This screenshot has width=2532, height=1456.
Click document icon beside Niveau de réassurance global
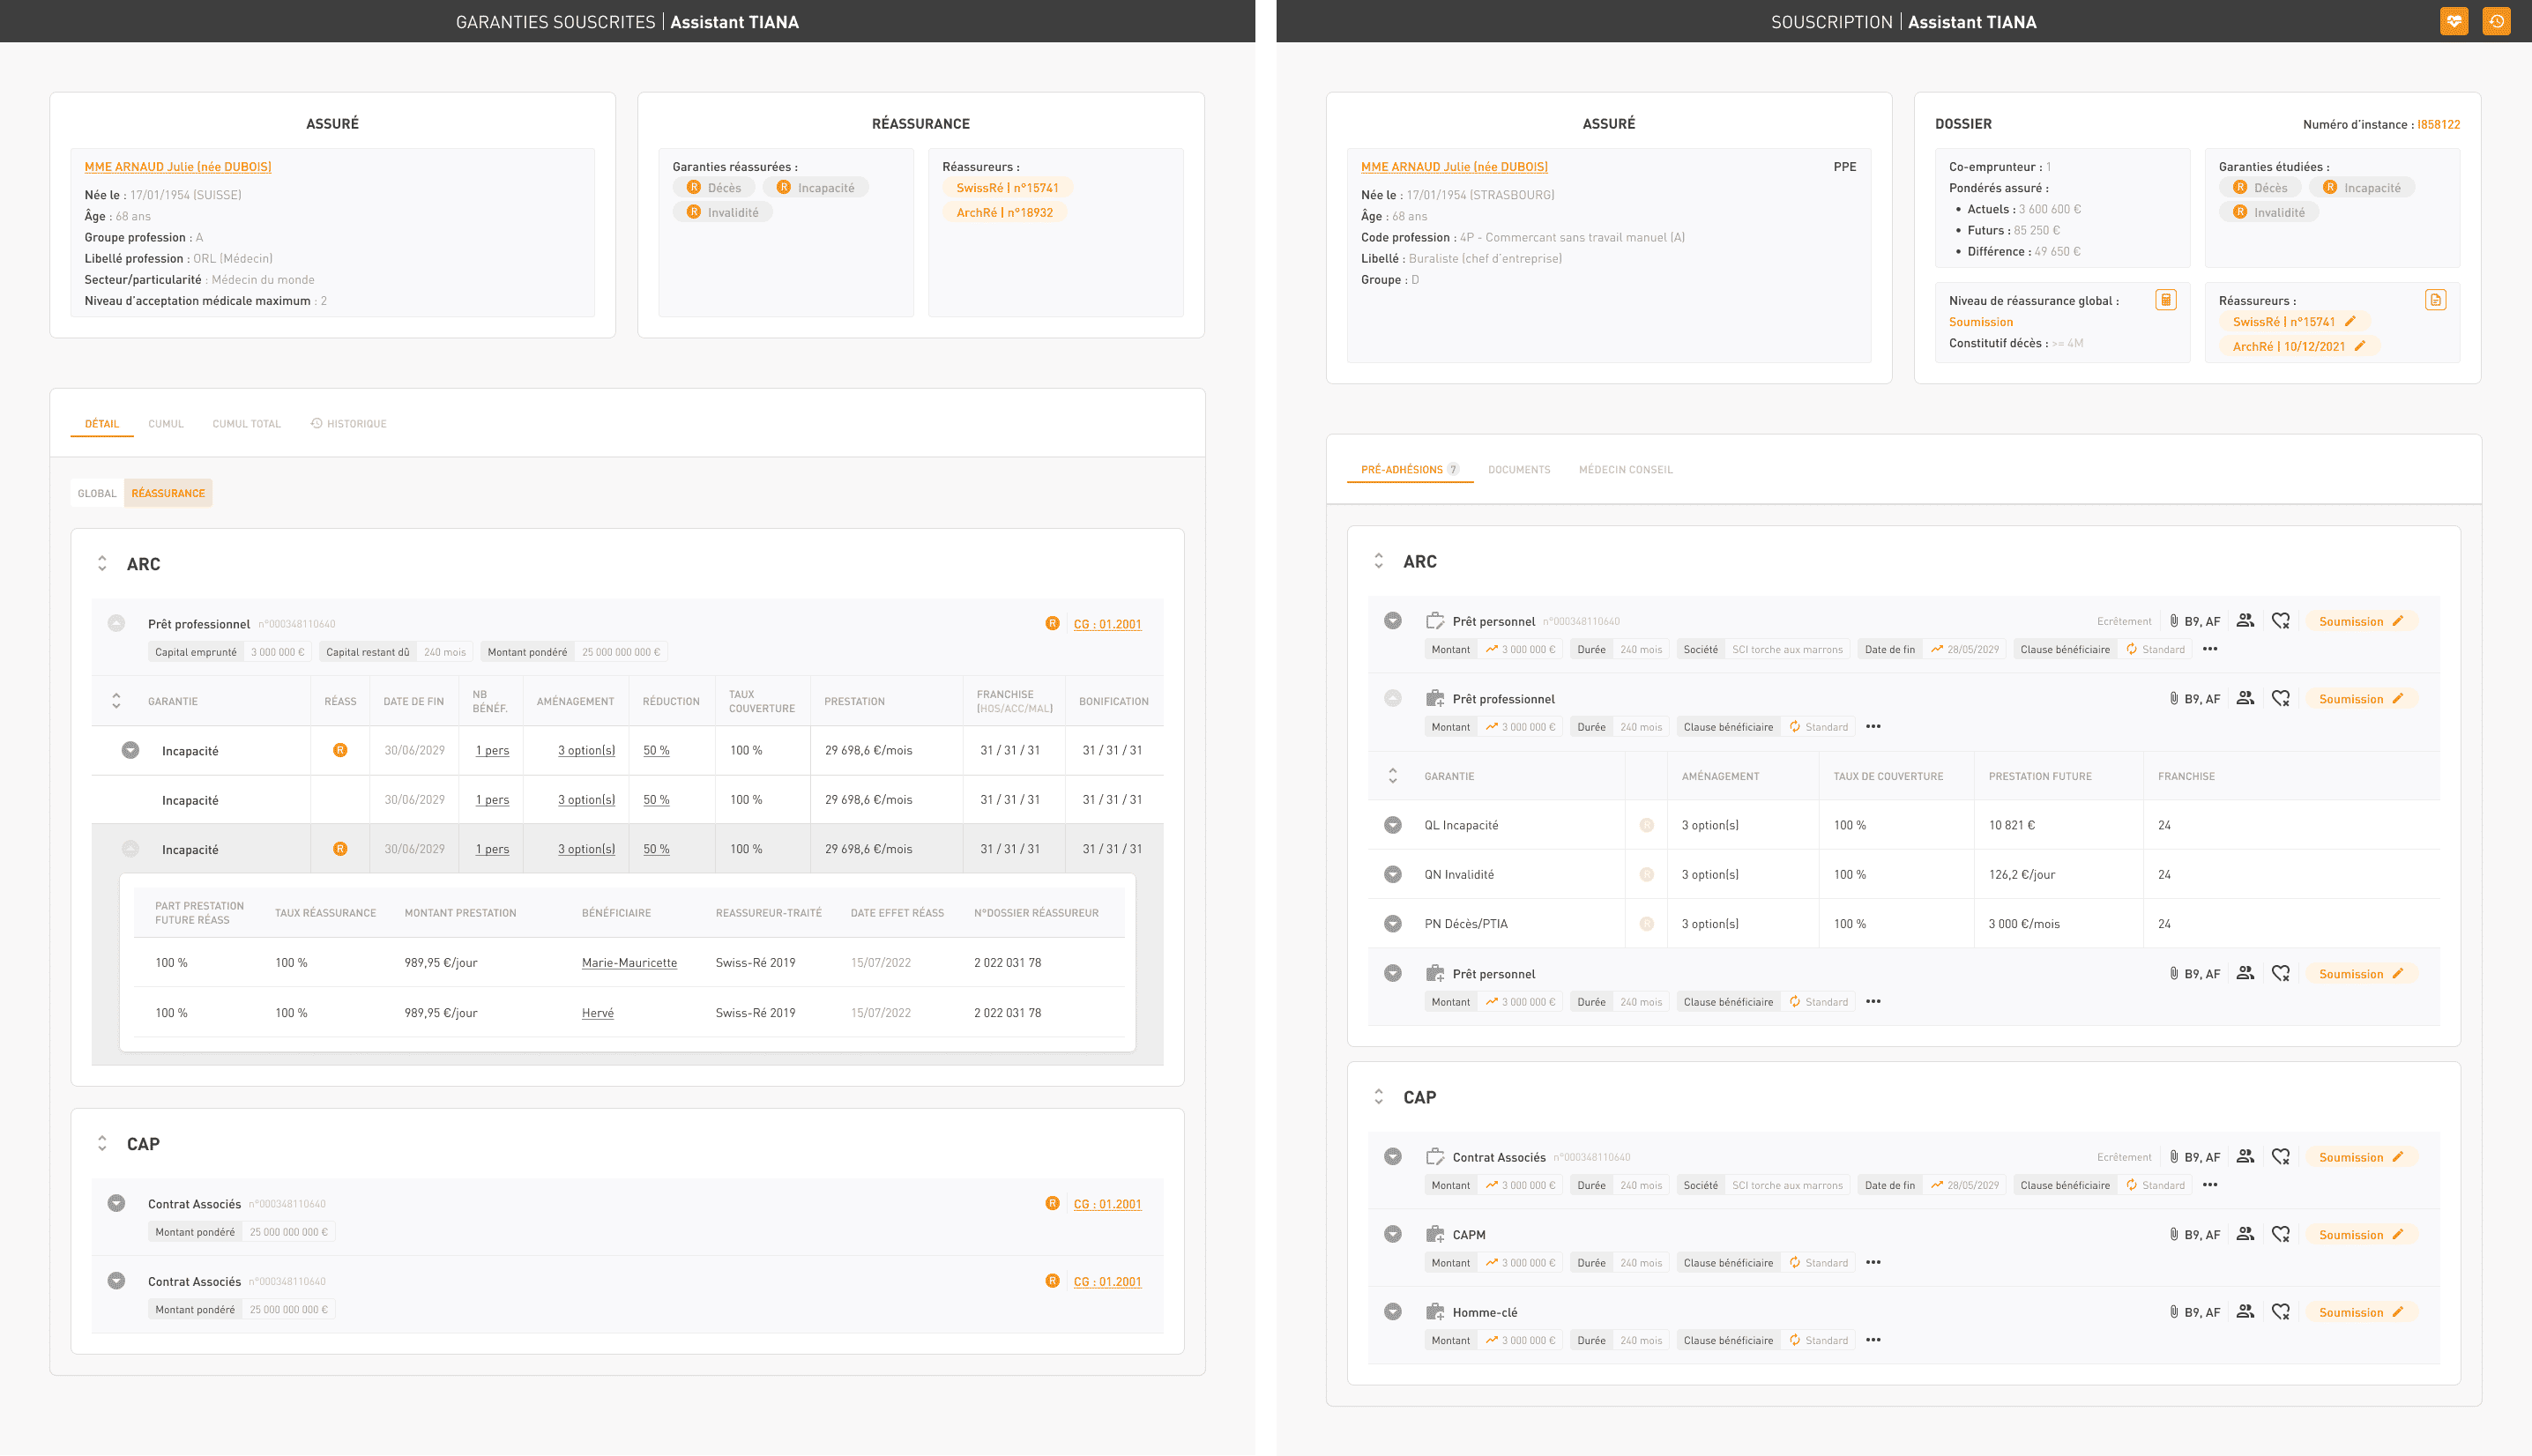(2165, 300)
